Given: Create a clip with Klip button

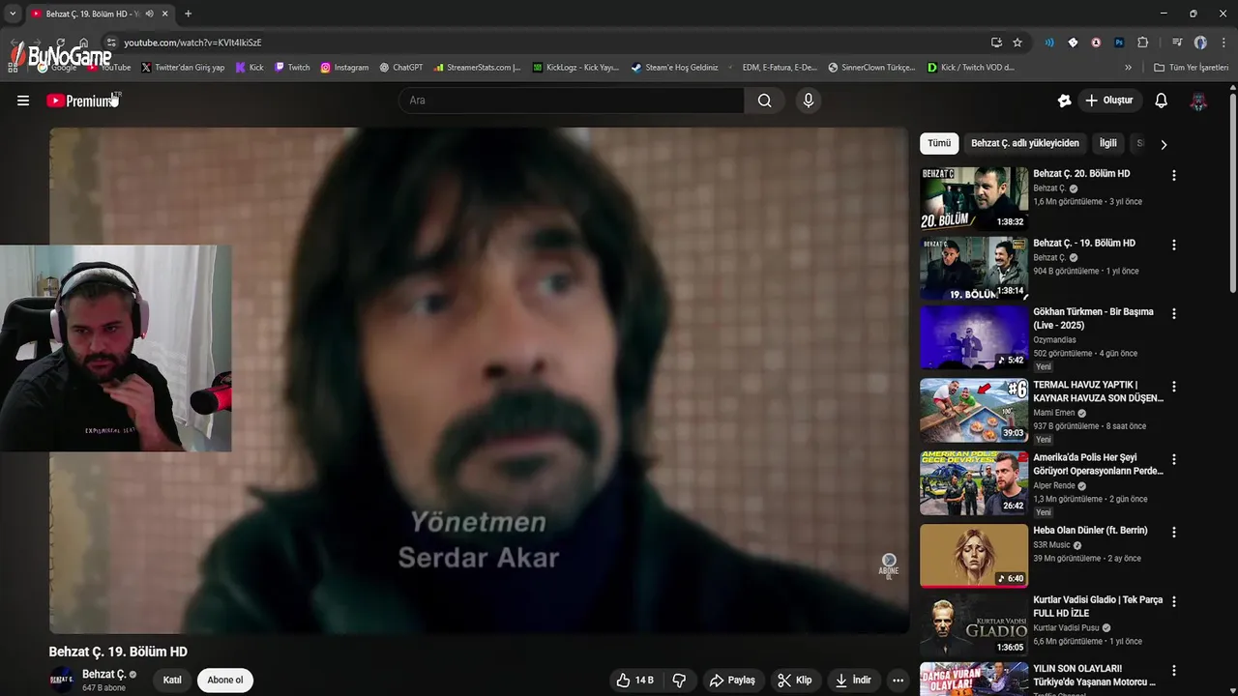Looking at the screenshot, I should (x=795, y=681).
